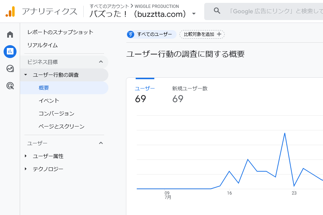Open the コンバージョン report

point(56,114)
